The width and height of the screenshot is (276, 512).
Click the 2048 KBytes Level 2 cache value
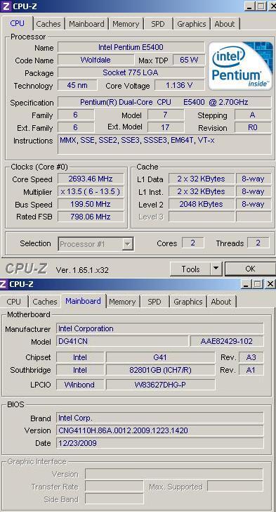tap(202, 204)
